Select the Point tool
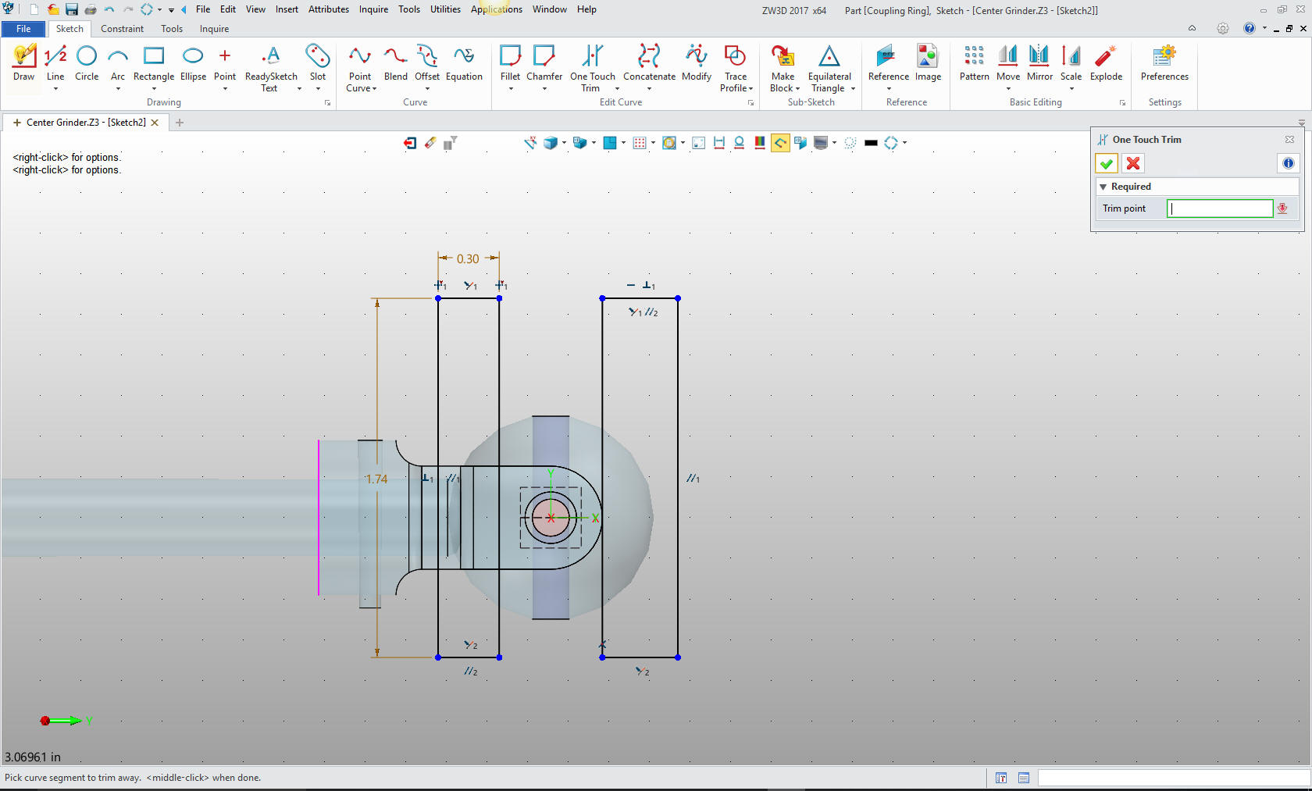The image size is (1312, 791). pyautogui.click(x=225, y=62)
